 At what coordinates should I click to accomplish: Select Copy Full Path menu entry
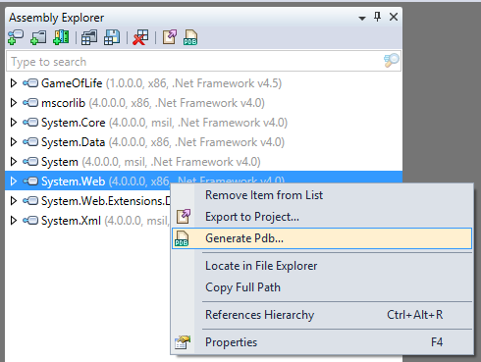click(242, 287)
